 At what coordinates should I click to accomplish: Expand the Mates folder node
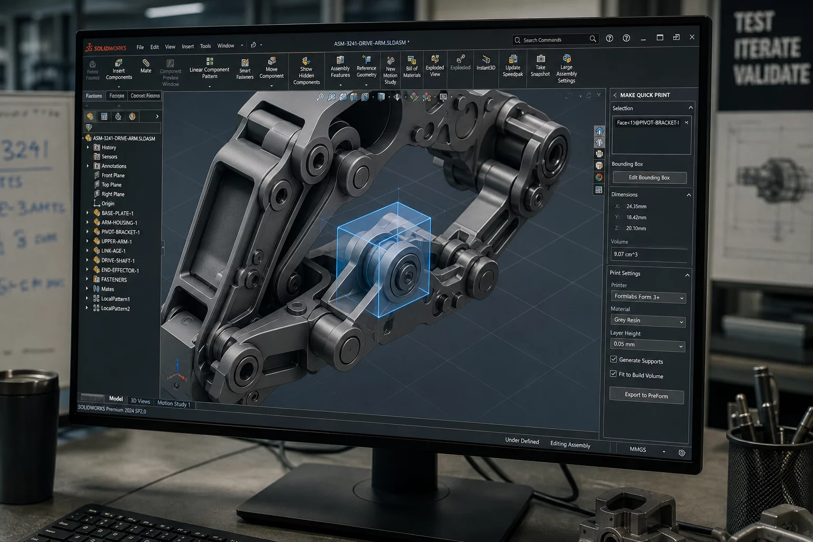[x=87, y=289]
